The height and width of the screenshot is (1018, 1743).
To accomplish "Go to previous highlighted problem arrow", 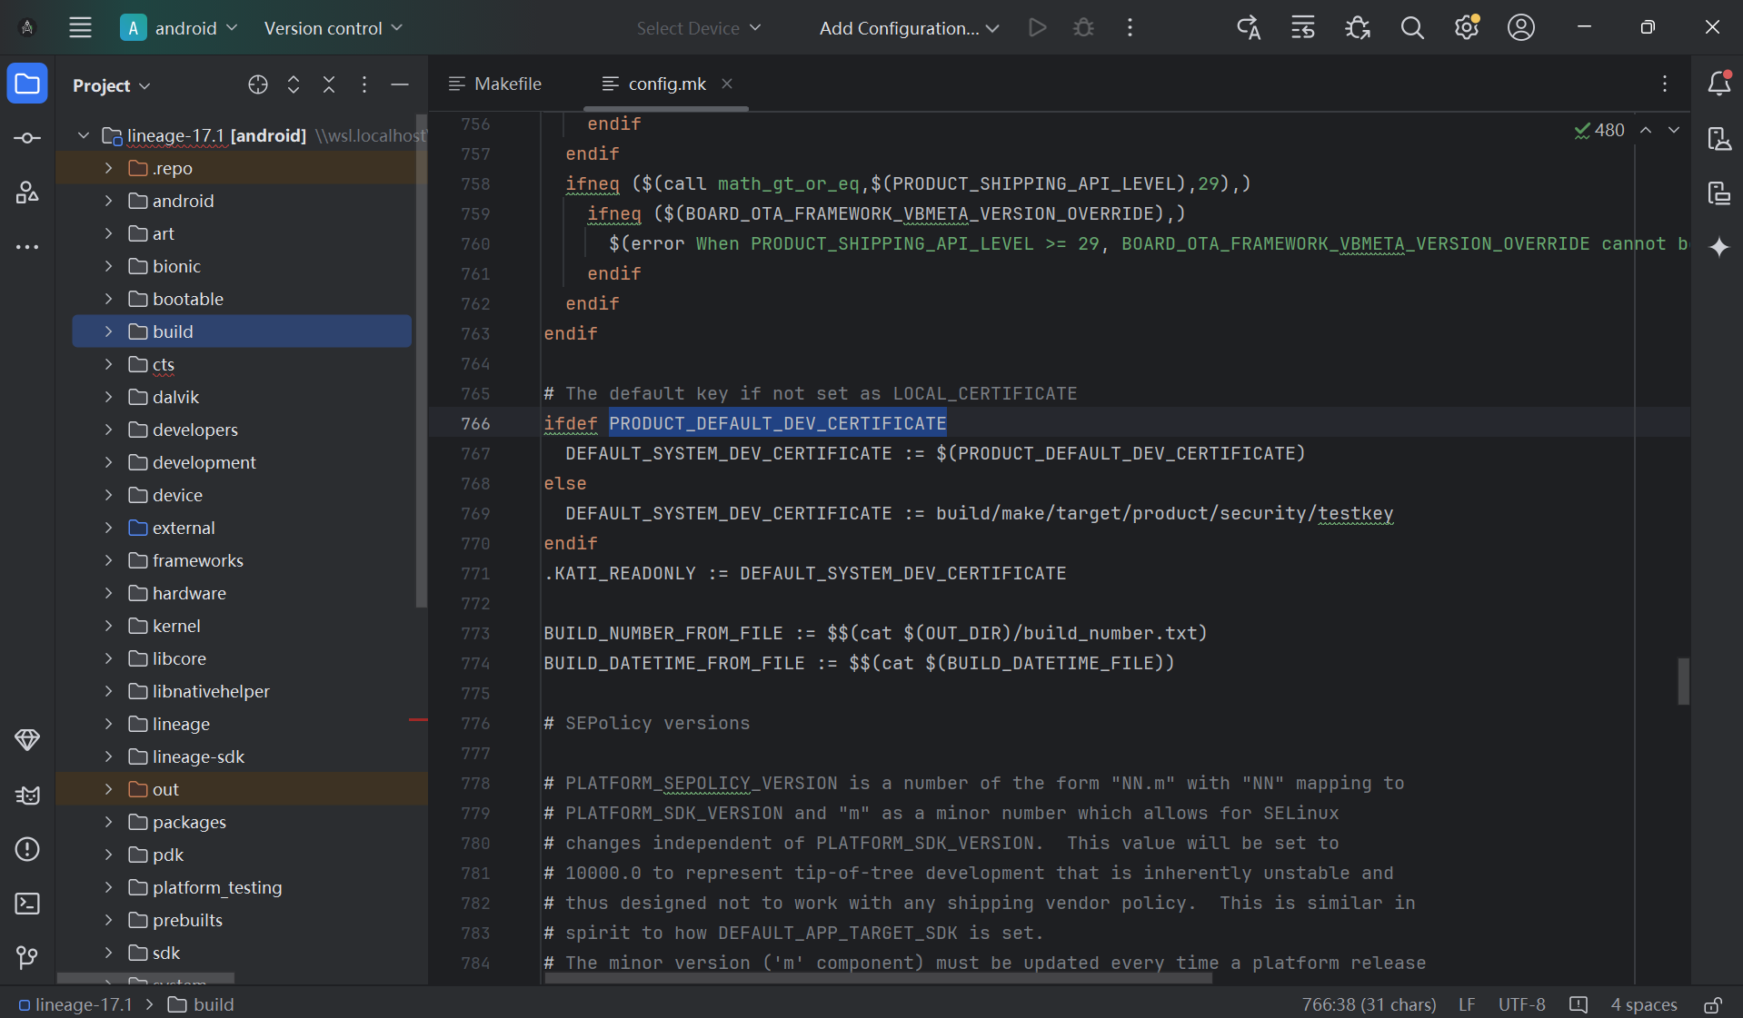I will [x=1646, y=130].
